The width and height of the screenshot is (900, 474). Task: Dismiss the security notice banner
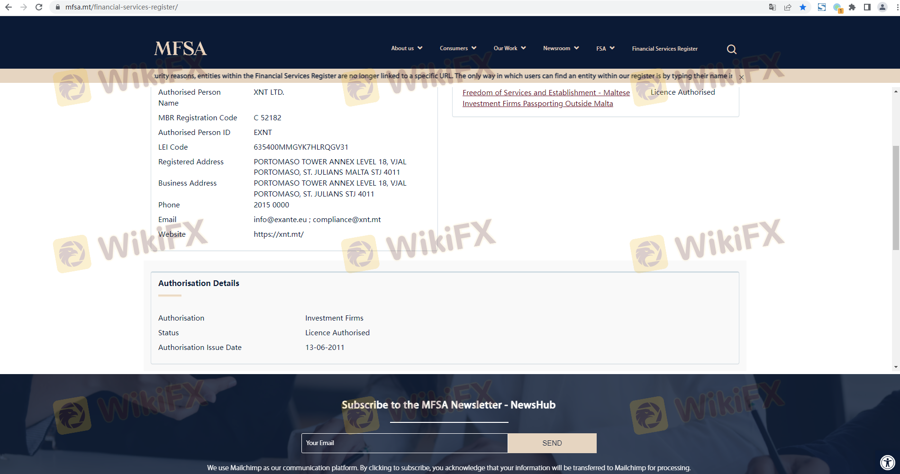[741, 77]
